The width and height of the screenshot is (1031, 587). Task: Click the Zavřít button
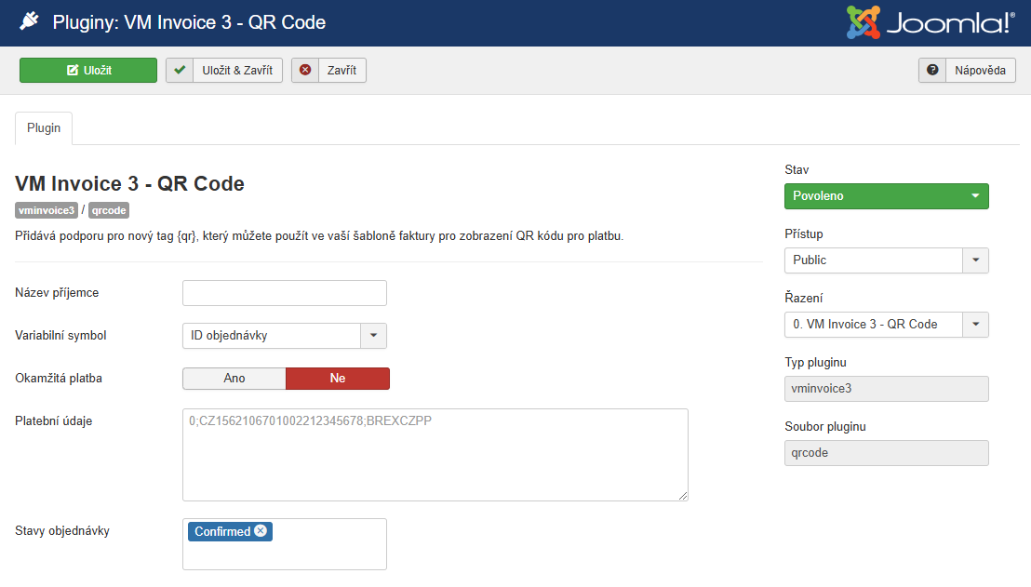pos(328,71)
